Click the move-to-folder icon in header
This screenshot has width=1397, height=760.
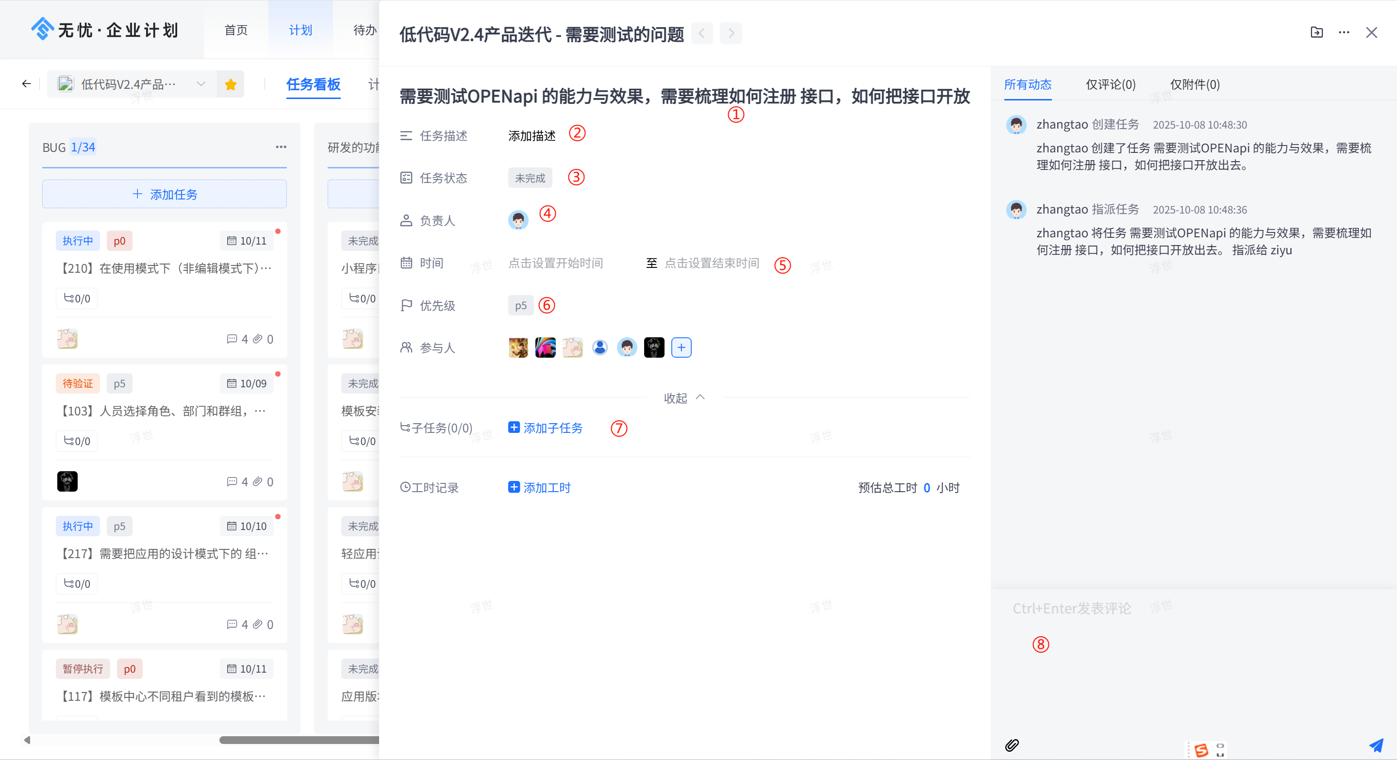(1316, 33)
